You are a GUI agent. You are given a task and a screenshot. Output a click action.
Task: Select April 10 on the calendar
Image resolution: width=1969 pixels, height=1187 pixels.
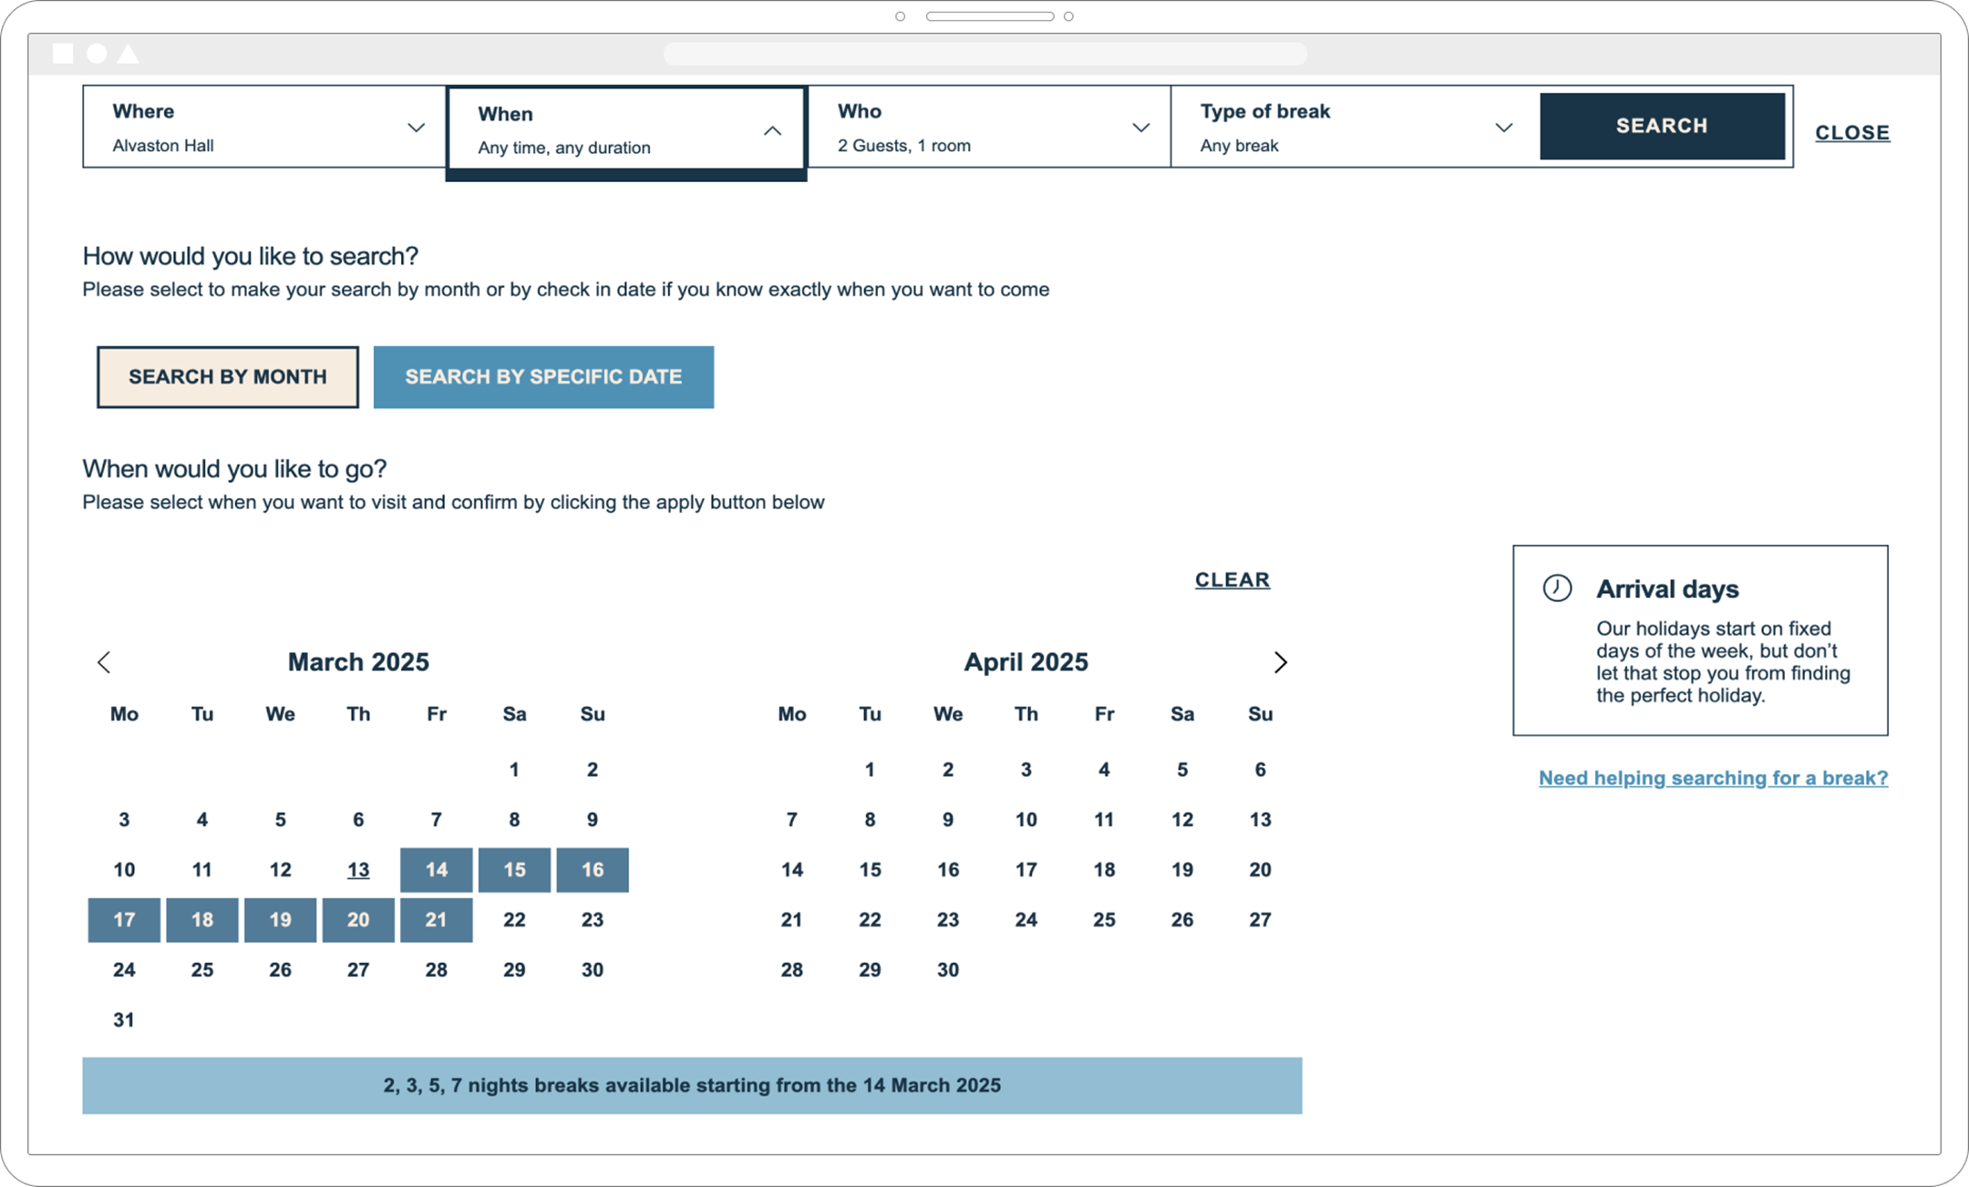[x=1026, y=819]
